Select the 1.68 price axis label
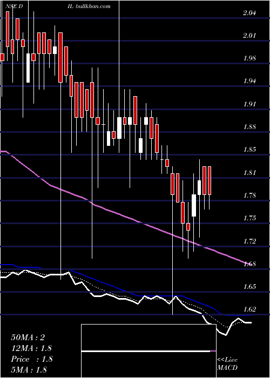 (x=249, y=264)
